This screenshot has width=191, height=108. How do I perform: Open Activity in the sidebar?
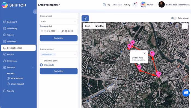[x=8, y=55]
